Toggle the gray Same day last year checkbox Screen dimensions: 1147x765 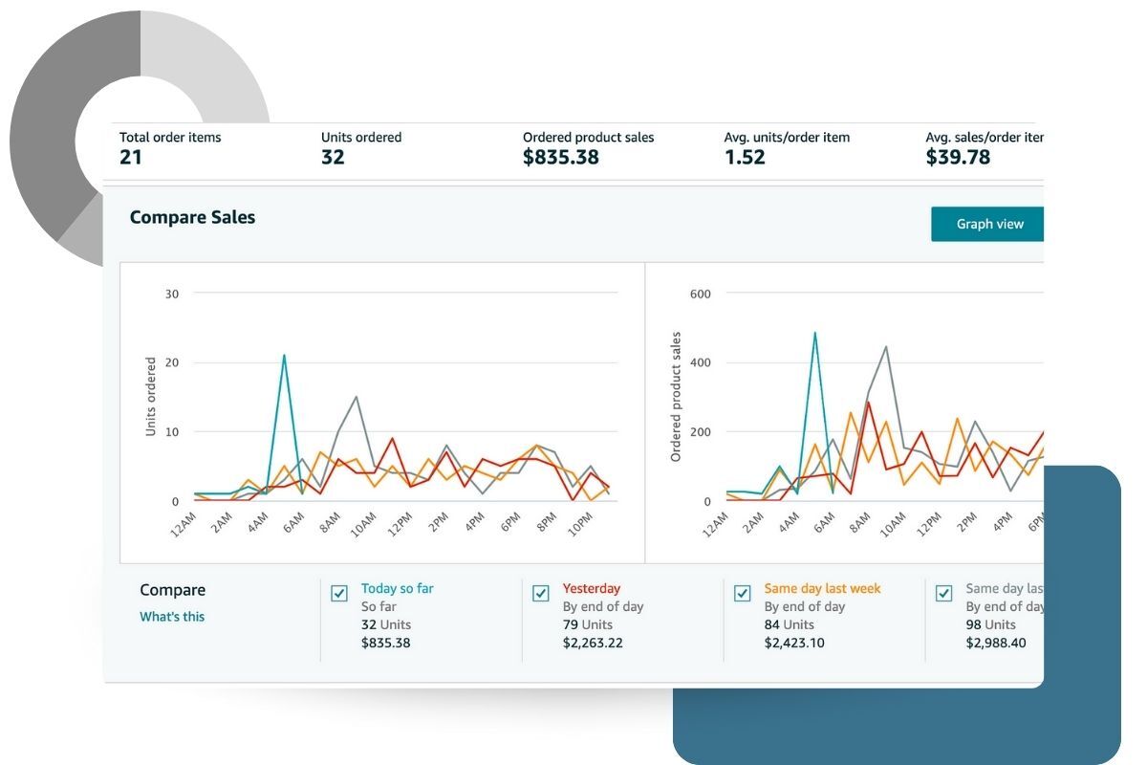944,594
